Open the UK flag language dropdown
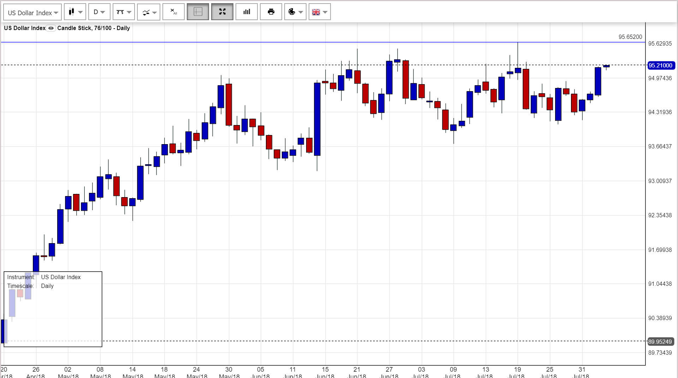 pos(320,12)
